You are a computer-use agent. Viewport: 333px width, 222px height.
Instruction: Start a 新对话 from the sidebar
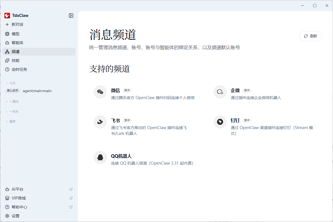[39, 24]
